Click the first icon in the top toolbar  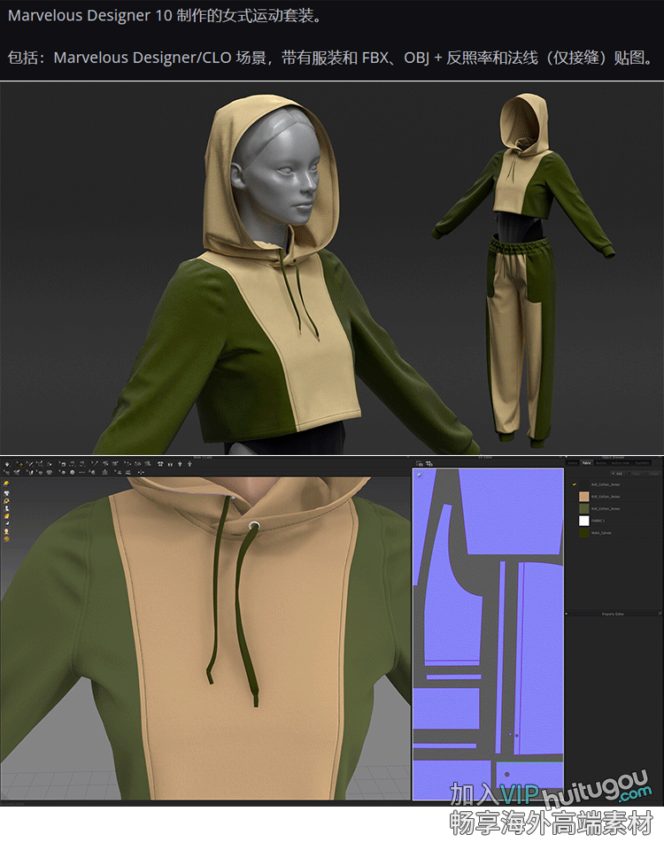coord(7,463)
